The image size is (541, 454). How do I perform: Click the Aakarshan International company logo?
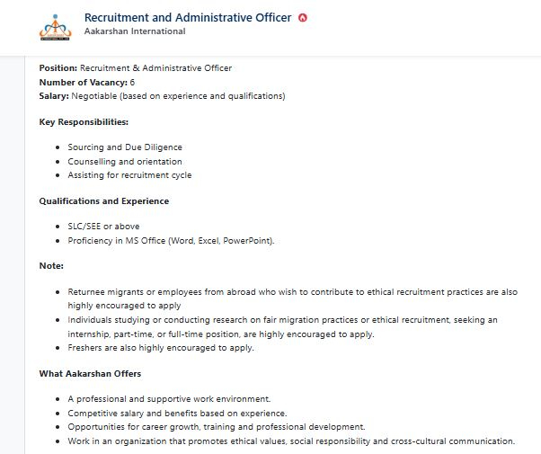54,27
